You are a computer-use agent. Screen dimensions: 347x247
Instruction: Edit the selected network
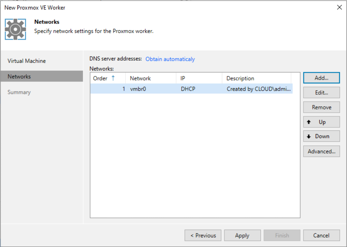(321, 92)
